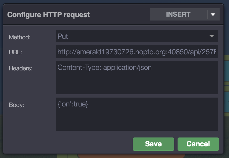
Task: Click the Content-Type: application/json header text
Action: [x=105, y=67]
